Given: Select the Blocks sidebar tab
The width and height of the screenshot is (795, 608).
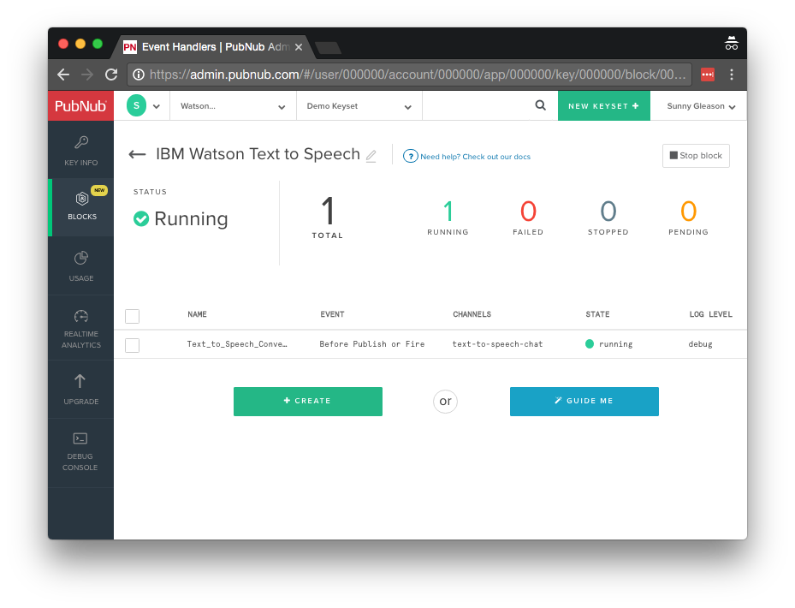Looking at the screenshot, I should [81, 206].
